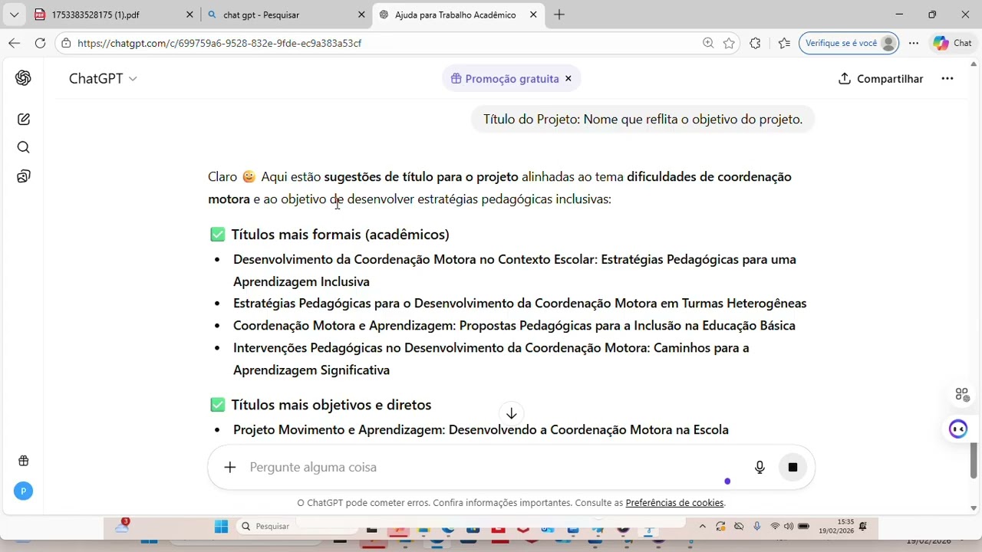Reload the page with the refresh icon
This screenshot has width=982, height=552.
coord(40,43)
